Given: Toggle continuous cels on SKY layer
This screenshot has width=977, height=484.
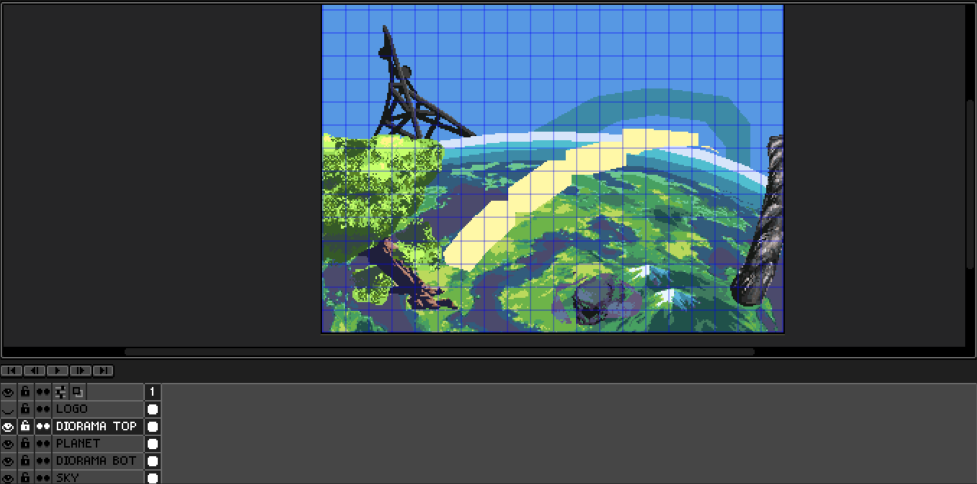Looking at the screenshot, I should 43,478.
